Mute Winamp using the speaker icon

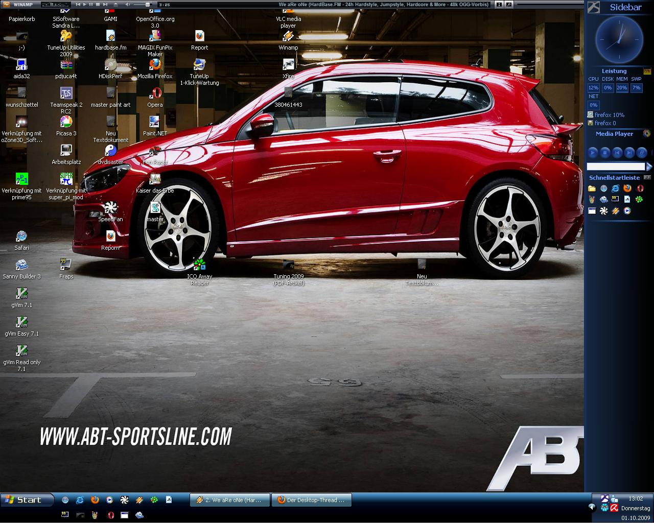pos(128,4)
